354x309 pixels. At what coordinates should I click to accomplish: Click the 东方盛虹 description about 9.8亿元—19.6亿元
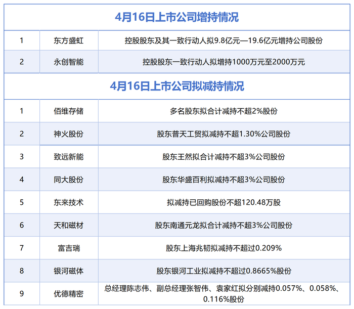coord(224,40)
